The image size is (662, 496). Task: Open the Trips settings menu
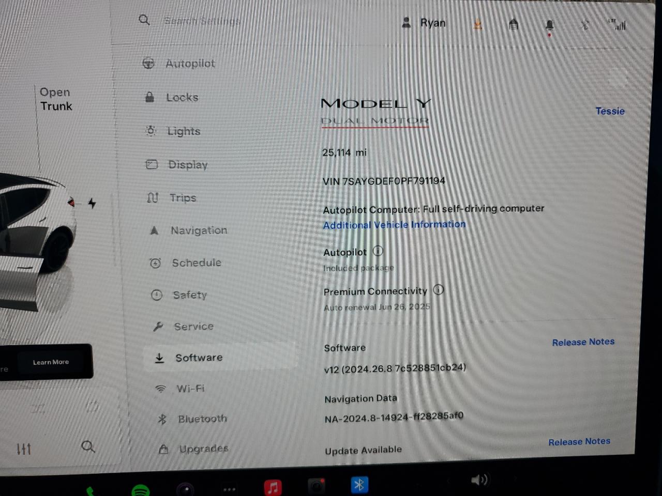coord(172,198)
